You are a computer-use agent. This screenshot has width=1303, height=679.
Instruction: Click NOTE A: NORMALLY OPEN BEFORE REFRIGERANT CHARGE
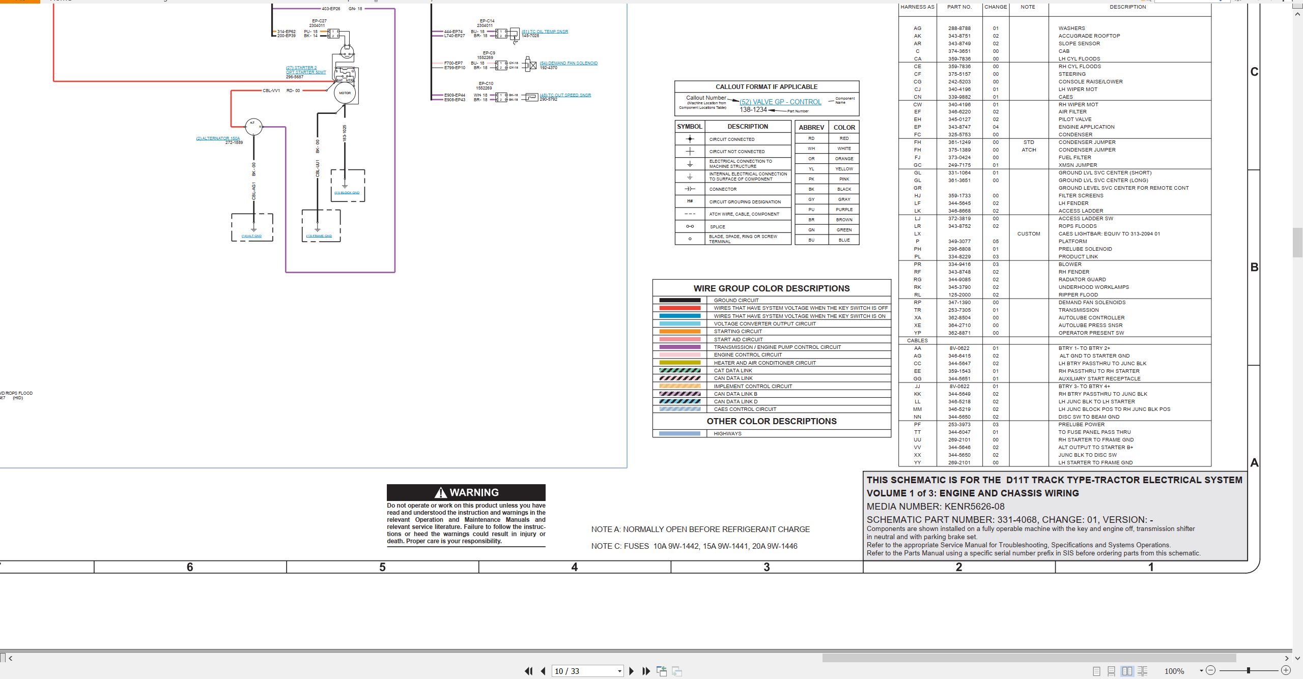click(700, 529)
